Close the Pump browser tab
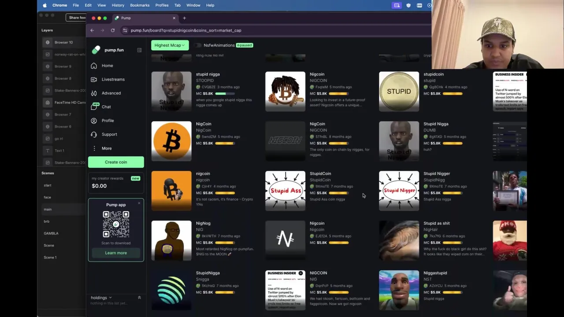564x317 pixels. point(174,18)
